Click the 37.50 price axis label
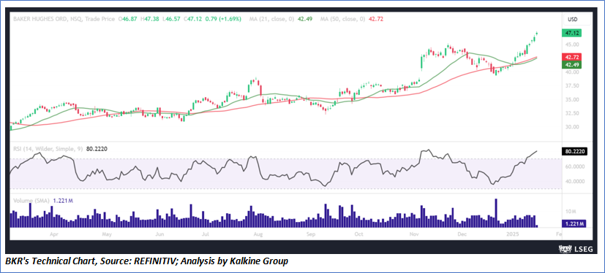The width and height of the screenshot is (605, 273). coord(572,86)
